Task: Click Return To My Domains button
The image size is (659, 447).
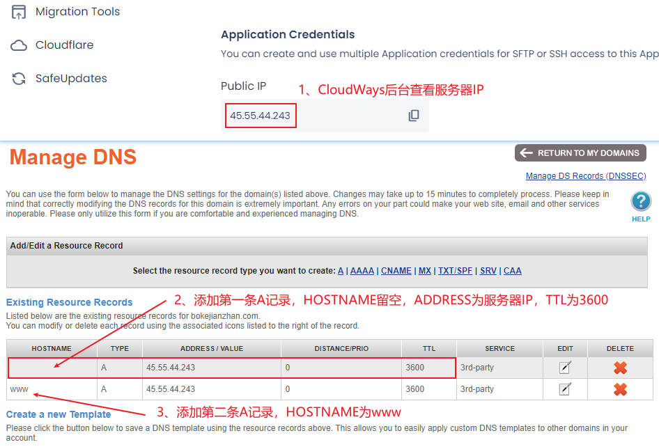Action: click(580, 153)
